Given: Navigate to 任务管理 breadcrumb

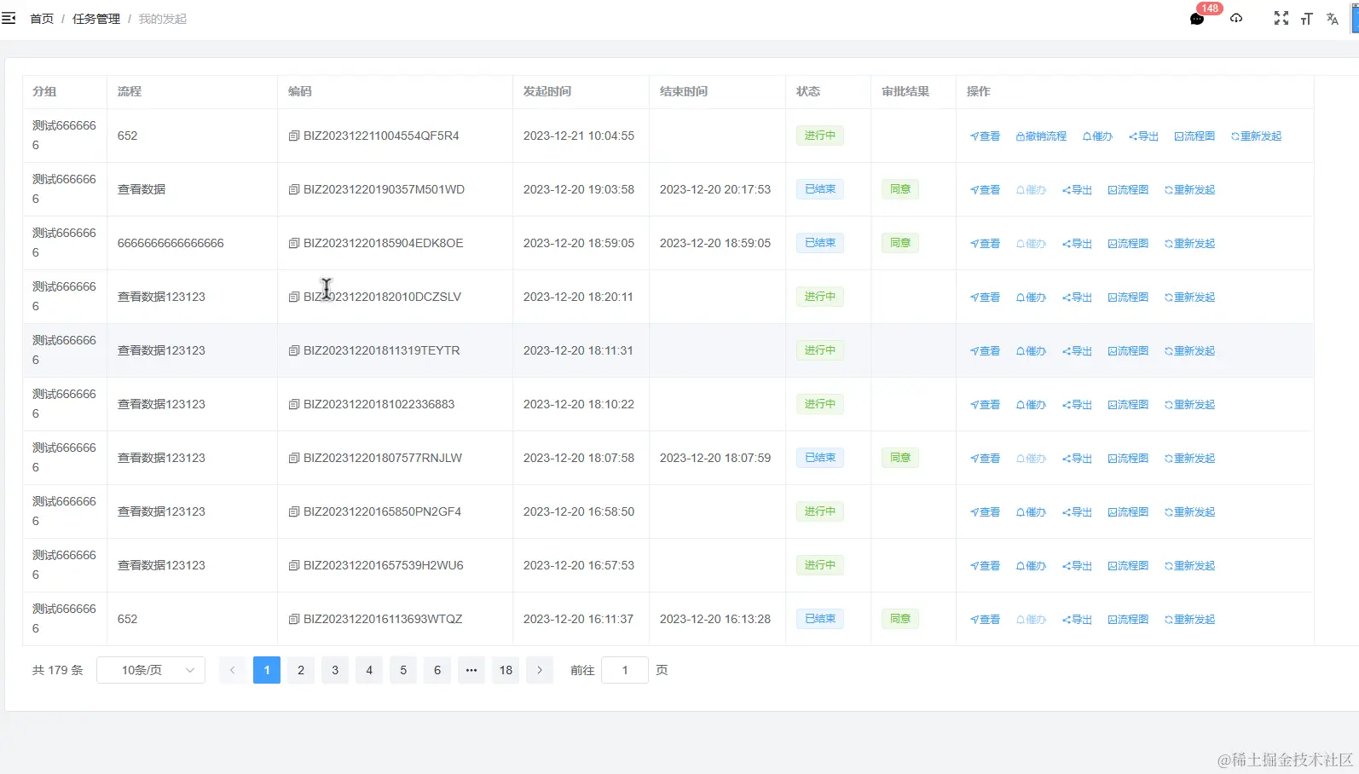Looking at the screenshot, I should pos(96,19).
